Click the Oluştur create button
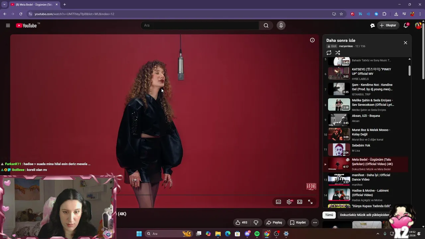This screenshot has height=239, width=425. tap(388, 26)
